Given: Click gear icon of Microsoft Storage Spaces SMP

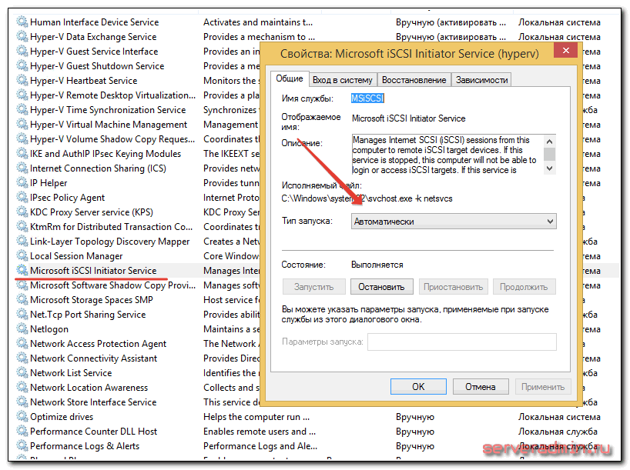Looking at the screenshot, I should coord(22,299).
